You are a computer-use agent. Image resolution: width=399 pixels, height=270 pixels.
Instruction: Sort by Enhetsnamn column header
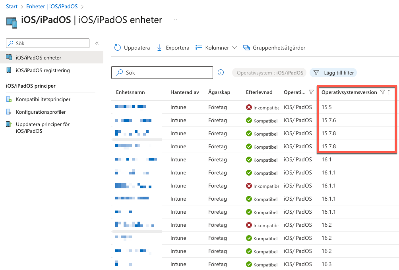pos(130,92)
